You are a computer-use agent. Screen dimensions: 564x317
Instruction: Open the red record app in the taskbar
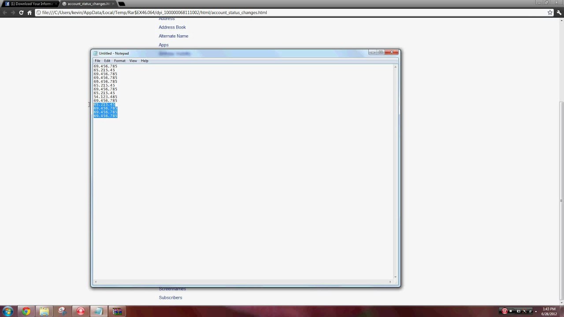(x=81, y=311)
